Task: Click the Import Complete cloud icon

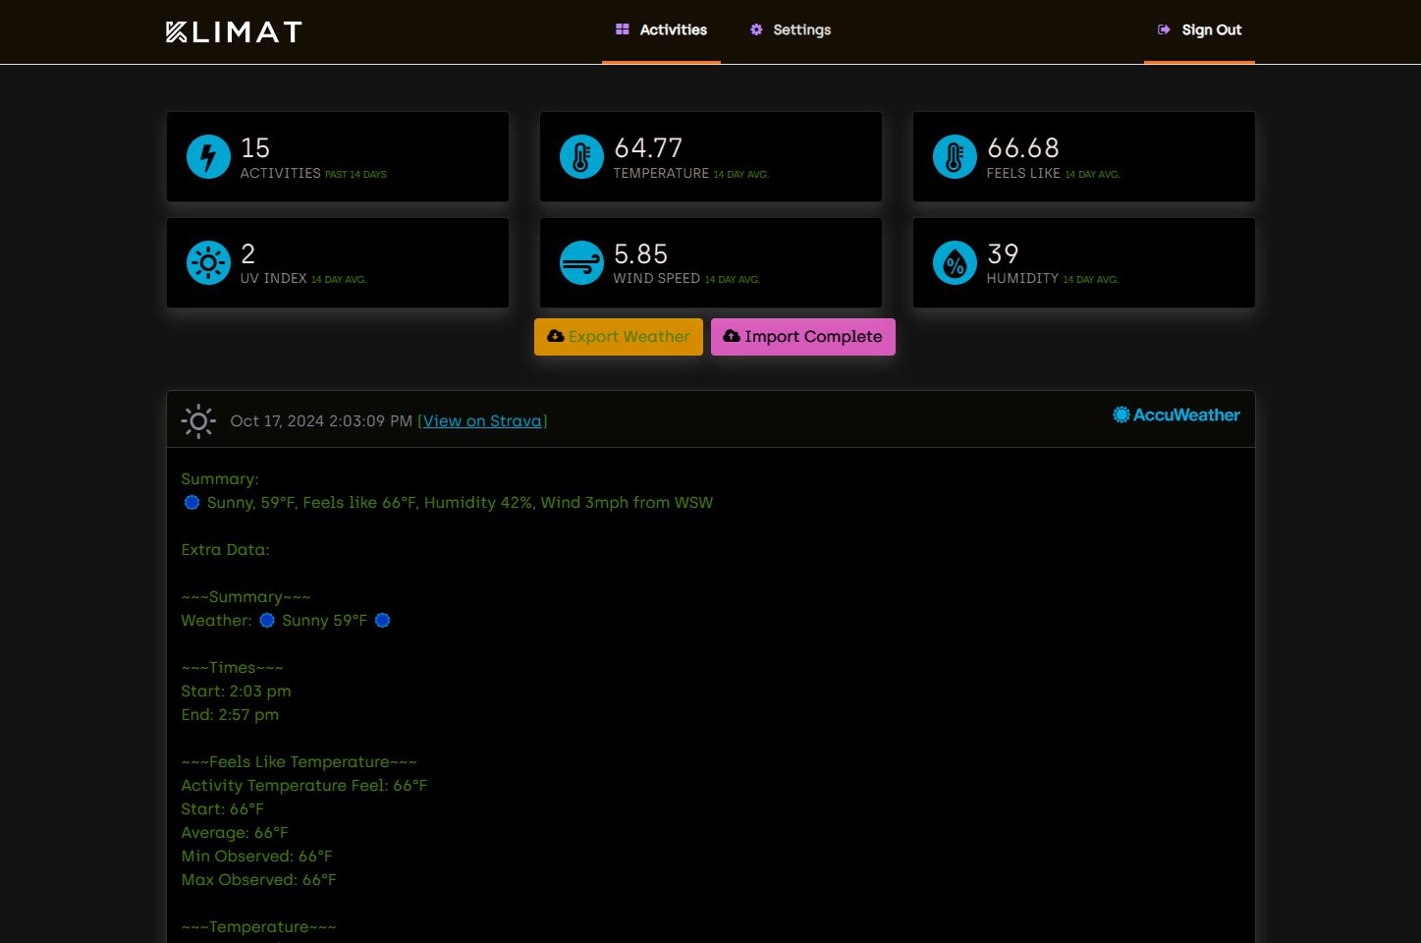Action: 732,336
